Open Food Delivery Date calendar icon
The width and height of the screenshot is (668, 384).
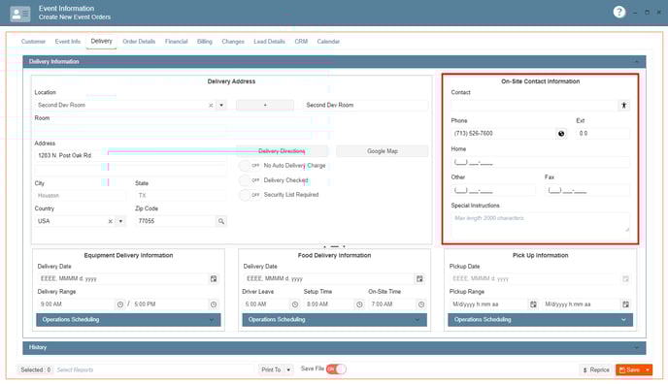click(419, 279)
